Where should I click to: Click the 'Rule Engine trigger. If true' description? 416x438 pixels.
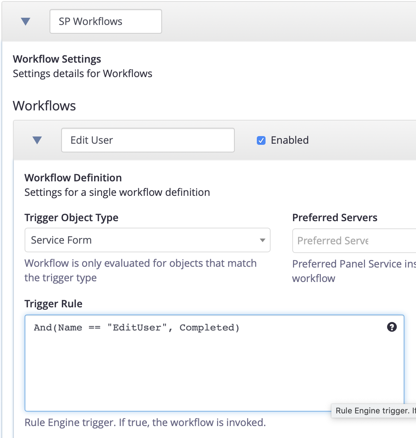tap(145, 422)
